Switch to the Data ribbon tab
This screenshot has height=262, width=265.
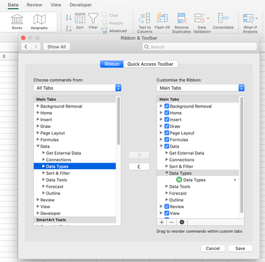tap(13, 5)
